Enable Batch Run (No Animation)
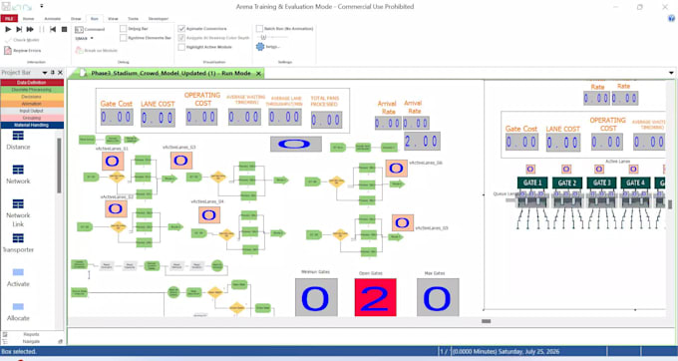The width and height of the screenshot is (678, 361). click(259, 29)
